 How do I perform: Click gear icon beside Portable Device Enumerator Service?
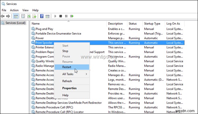[x=33, y=33]
